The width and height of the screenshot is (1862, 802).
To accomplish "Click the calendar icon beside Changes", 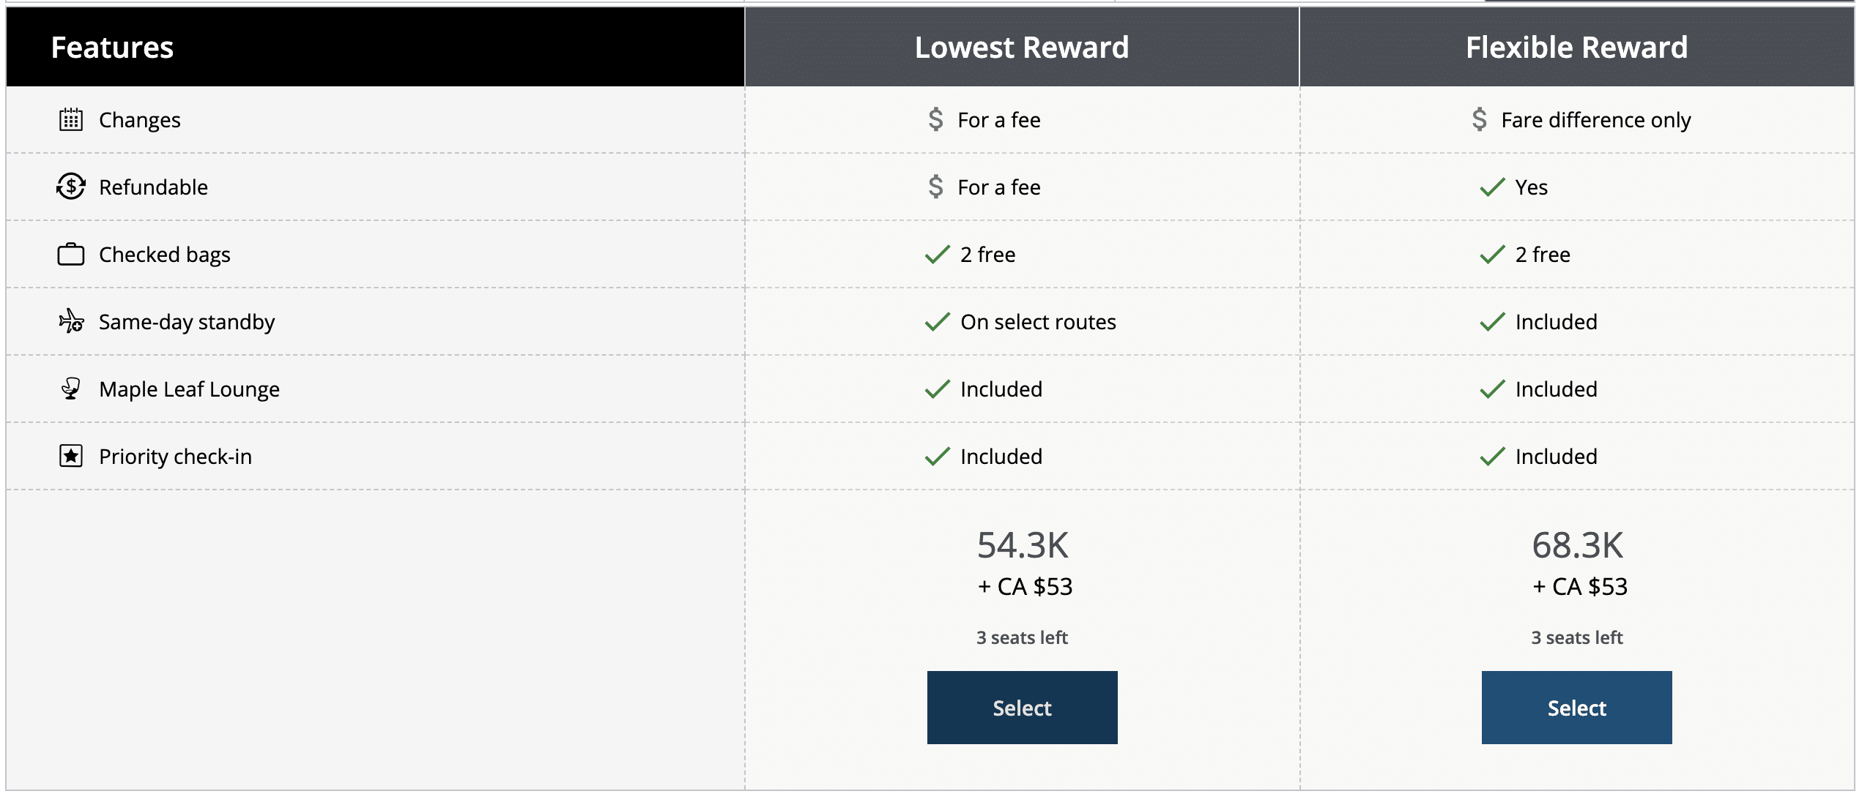I will (x=71, y=119).
